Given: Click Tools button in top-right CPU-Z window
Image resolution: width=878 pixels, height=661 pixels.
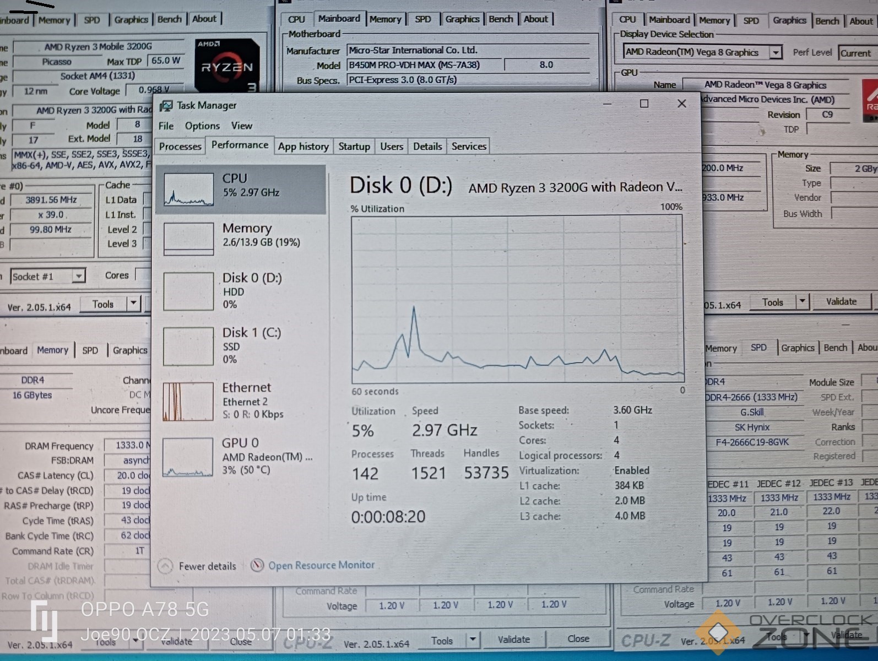Looking at the screenshot, I should click(x=773, y=302).
